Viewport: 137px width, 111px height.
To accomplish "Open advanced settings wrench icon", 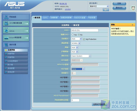I will tap(6, 45).
